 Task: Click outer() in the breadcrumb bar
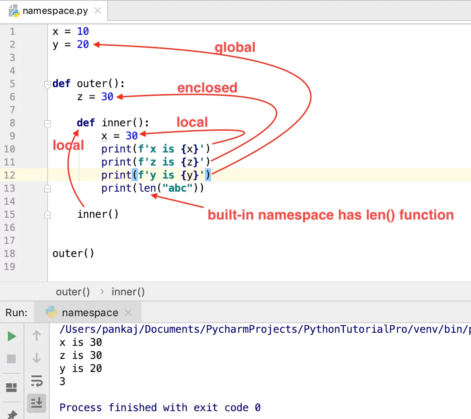[73, 292]
